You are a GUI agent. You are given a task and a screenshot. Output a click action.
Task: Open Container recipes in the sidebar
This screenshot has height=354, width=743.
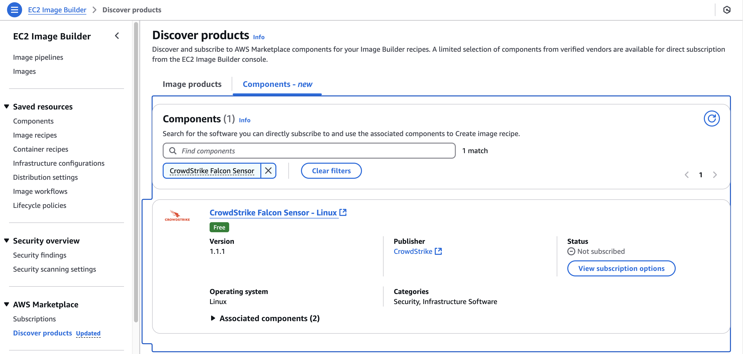pos(40,149)
